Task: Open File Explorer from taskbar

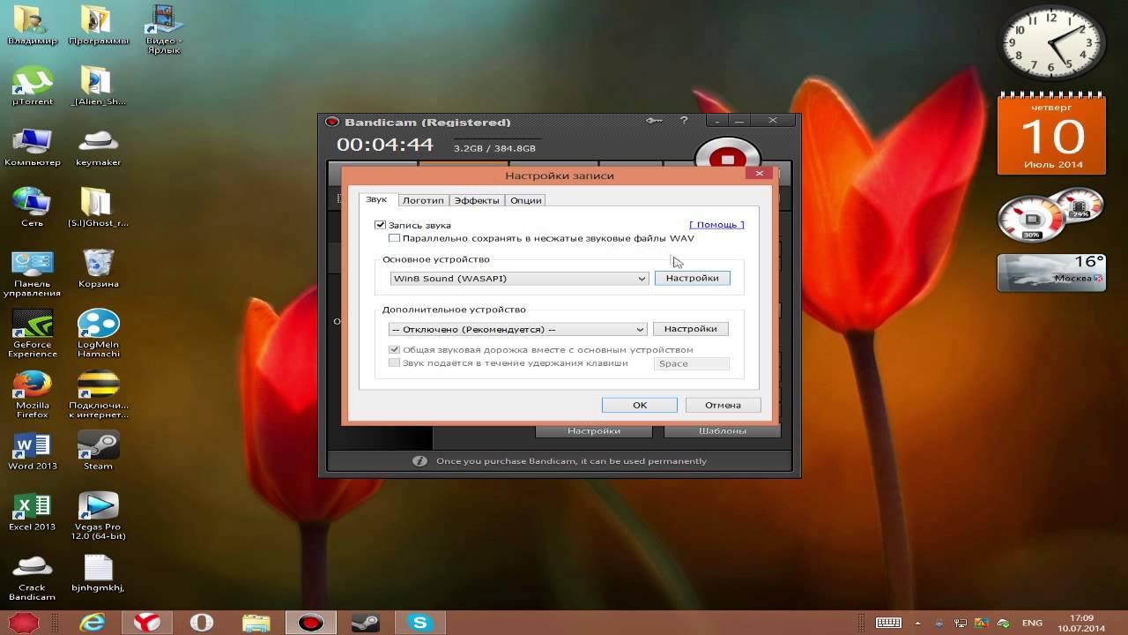Action: [256, 623]
